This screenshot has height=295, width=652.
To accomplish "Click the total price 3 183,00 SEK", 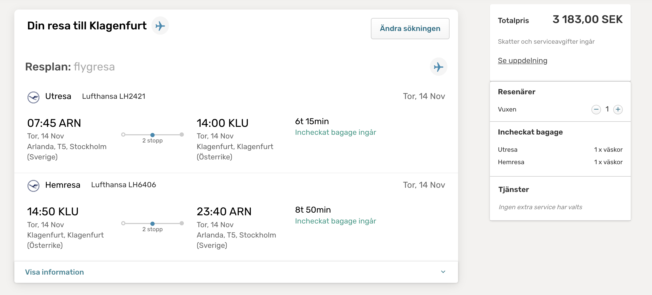I will (587, 20).
